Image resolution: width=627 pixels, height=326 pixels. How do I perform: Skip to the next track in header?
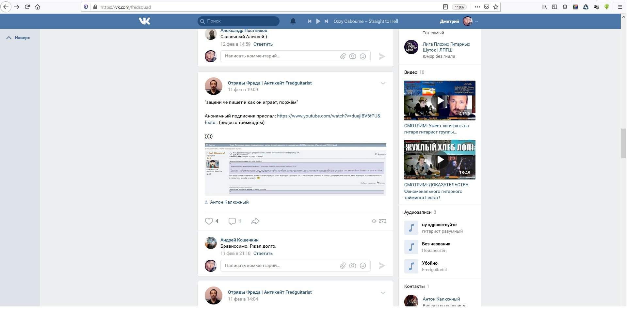click(326, 21)
